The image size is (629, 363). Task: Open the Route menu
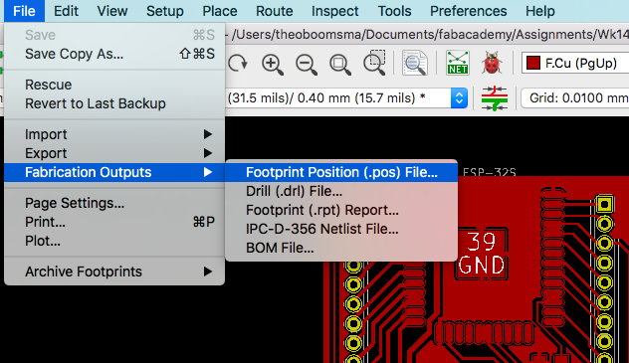(275, 11)
